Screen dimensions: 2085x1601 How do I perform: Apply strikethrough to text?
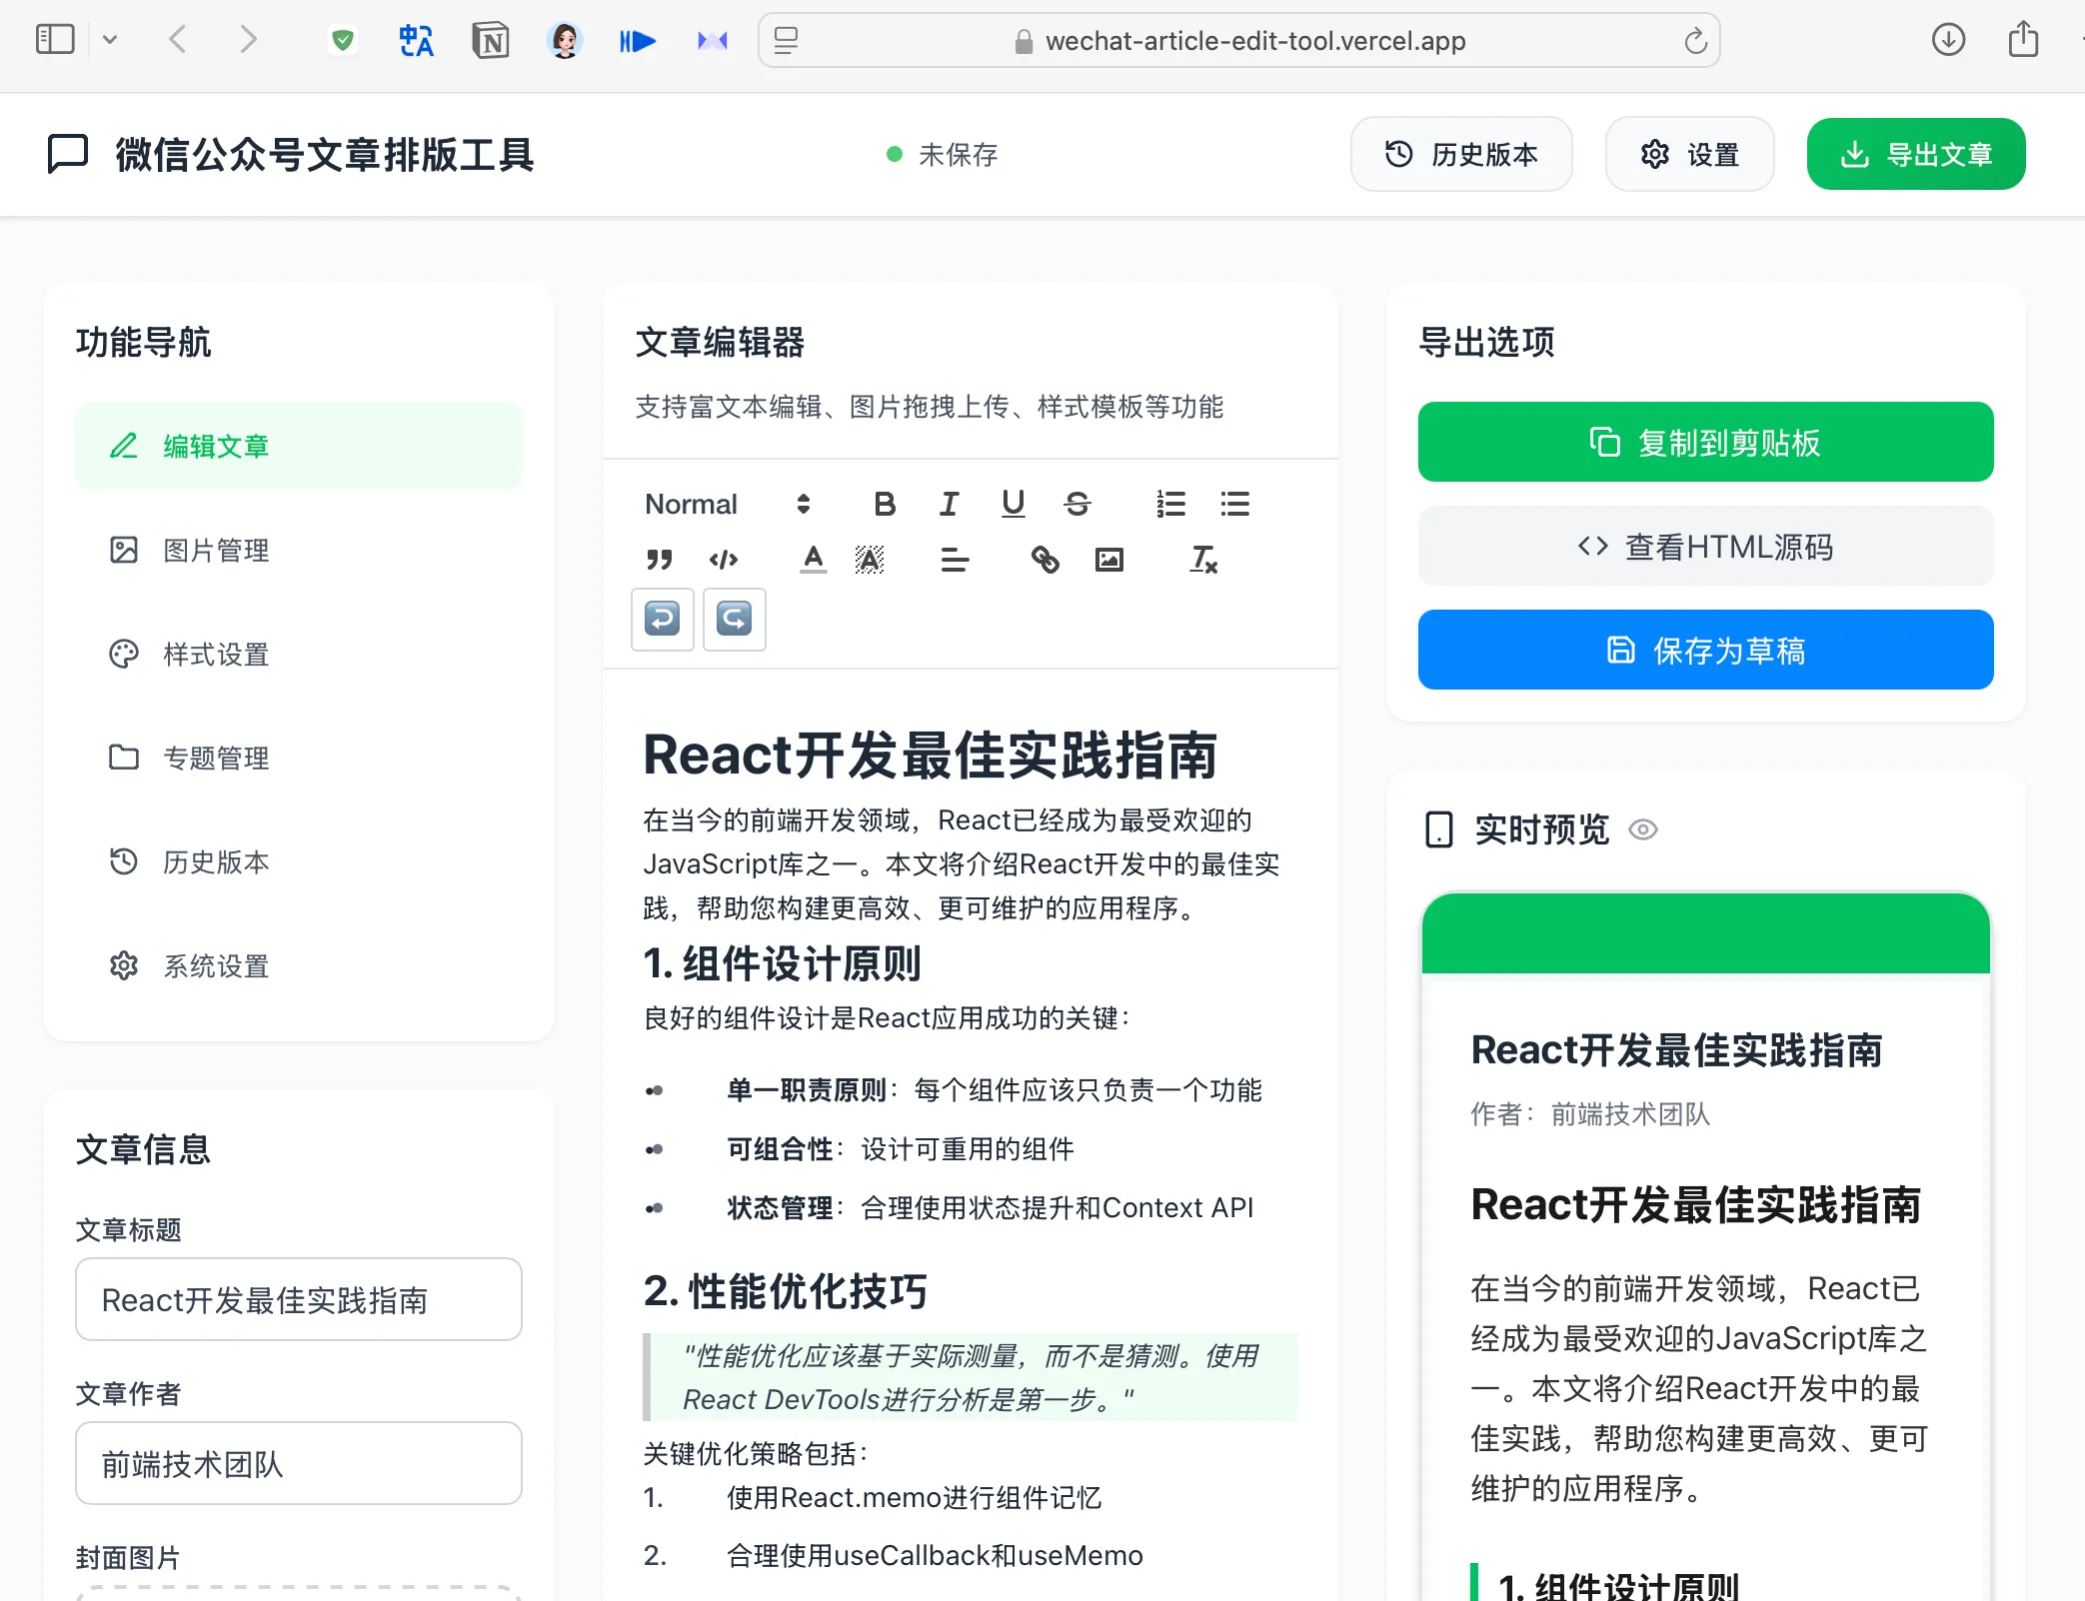(1077, 504)
